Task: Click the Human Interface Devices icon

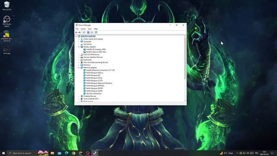Action: click(x=82, y=57)
